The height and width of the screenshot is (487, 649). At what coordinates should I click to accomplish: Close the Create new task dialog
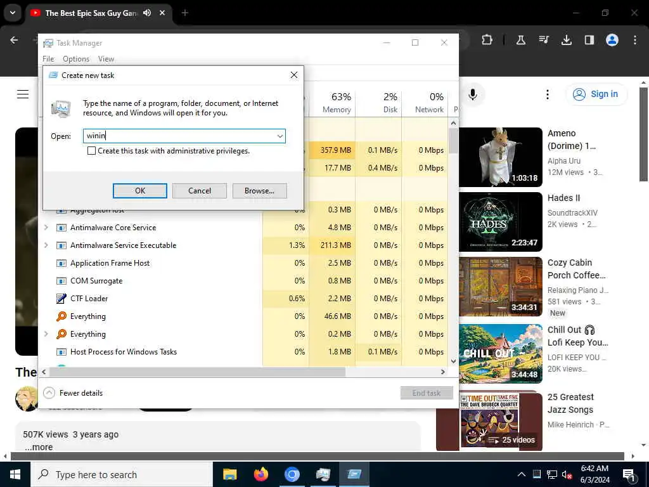pyautogui.click(x=294, y=75)
